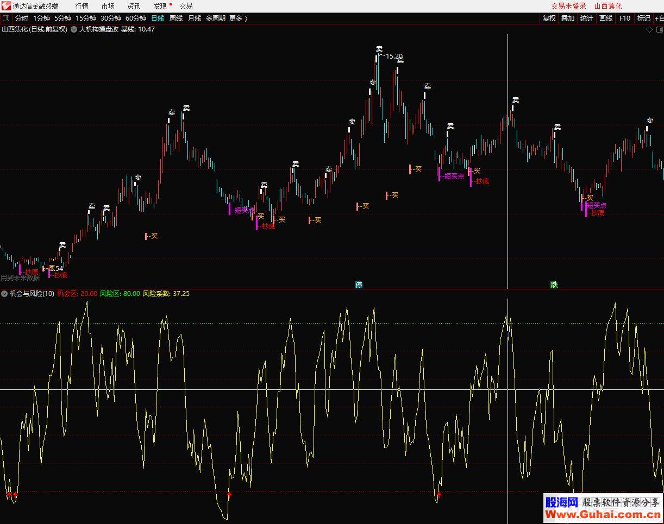Select the 日线 daily period tab
Image resolution: width=664 pixels, height=524 pixels.
pos(158,18)
